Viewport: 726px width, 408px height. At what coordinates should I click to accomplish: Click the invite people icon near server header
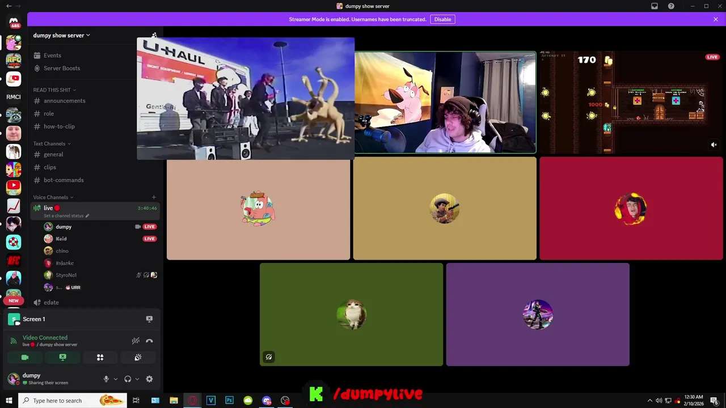154,35
